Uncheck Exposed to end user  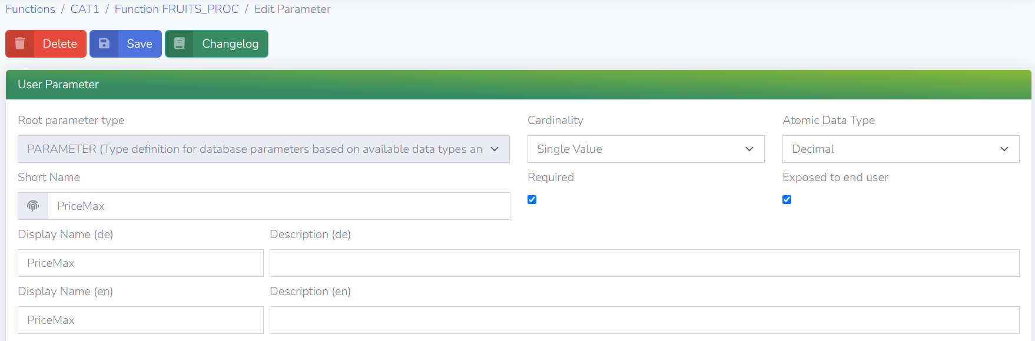tap(787, 200)
